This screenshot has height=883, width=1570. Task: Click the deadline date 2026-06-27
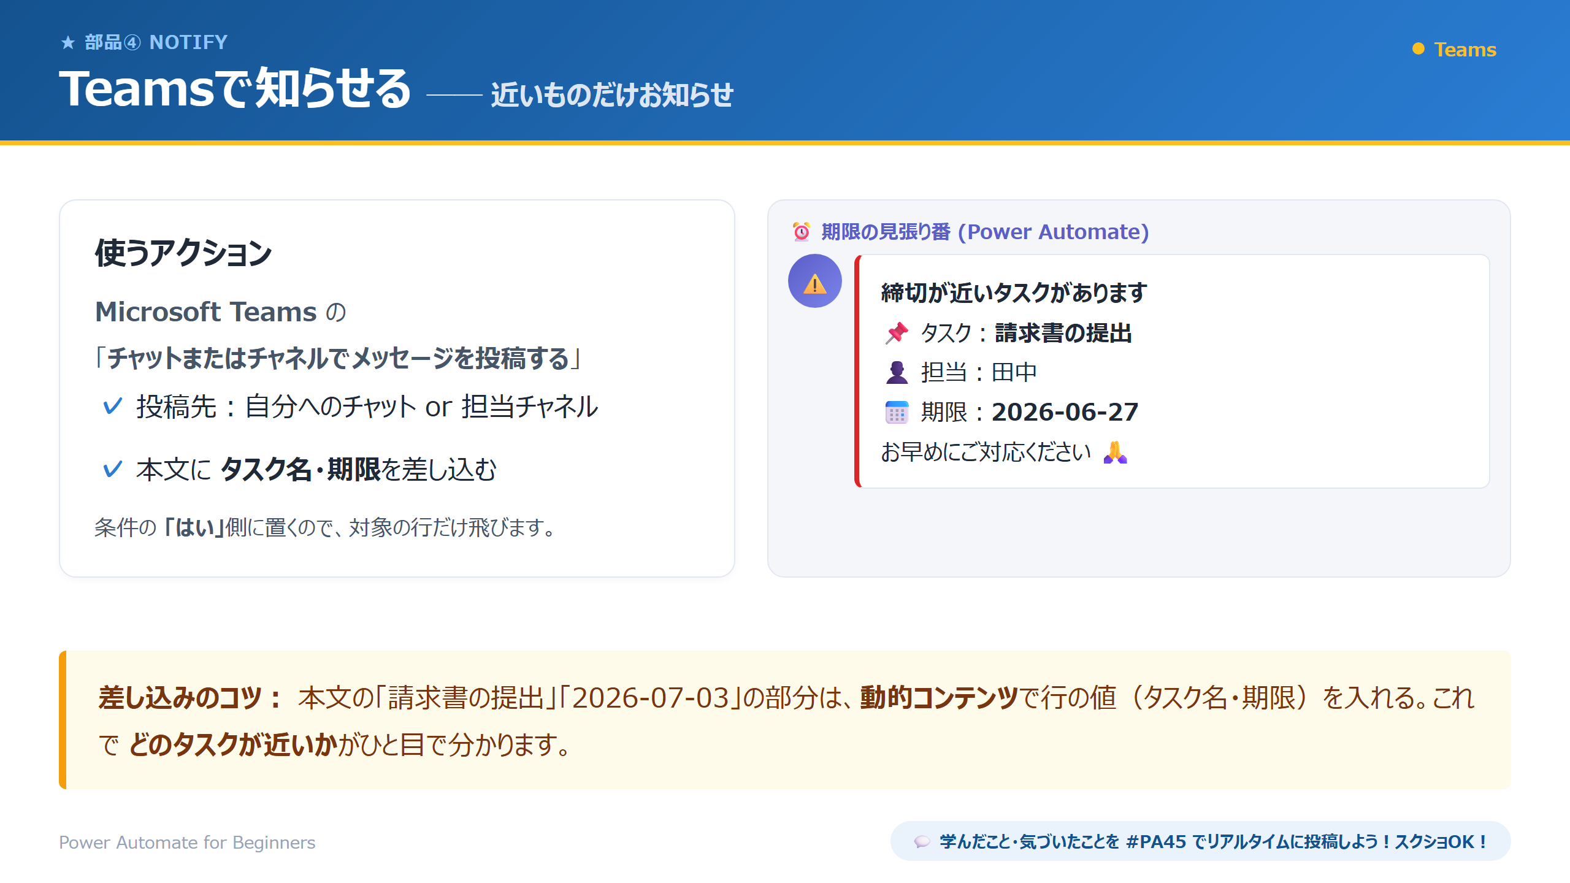pyautogui.click(x=1065, y=412)
